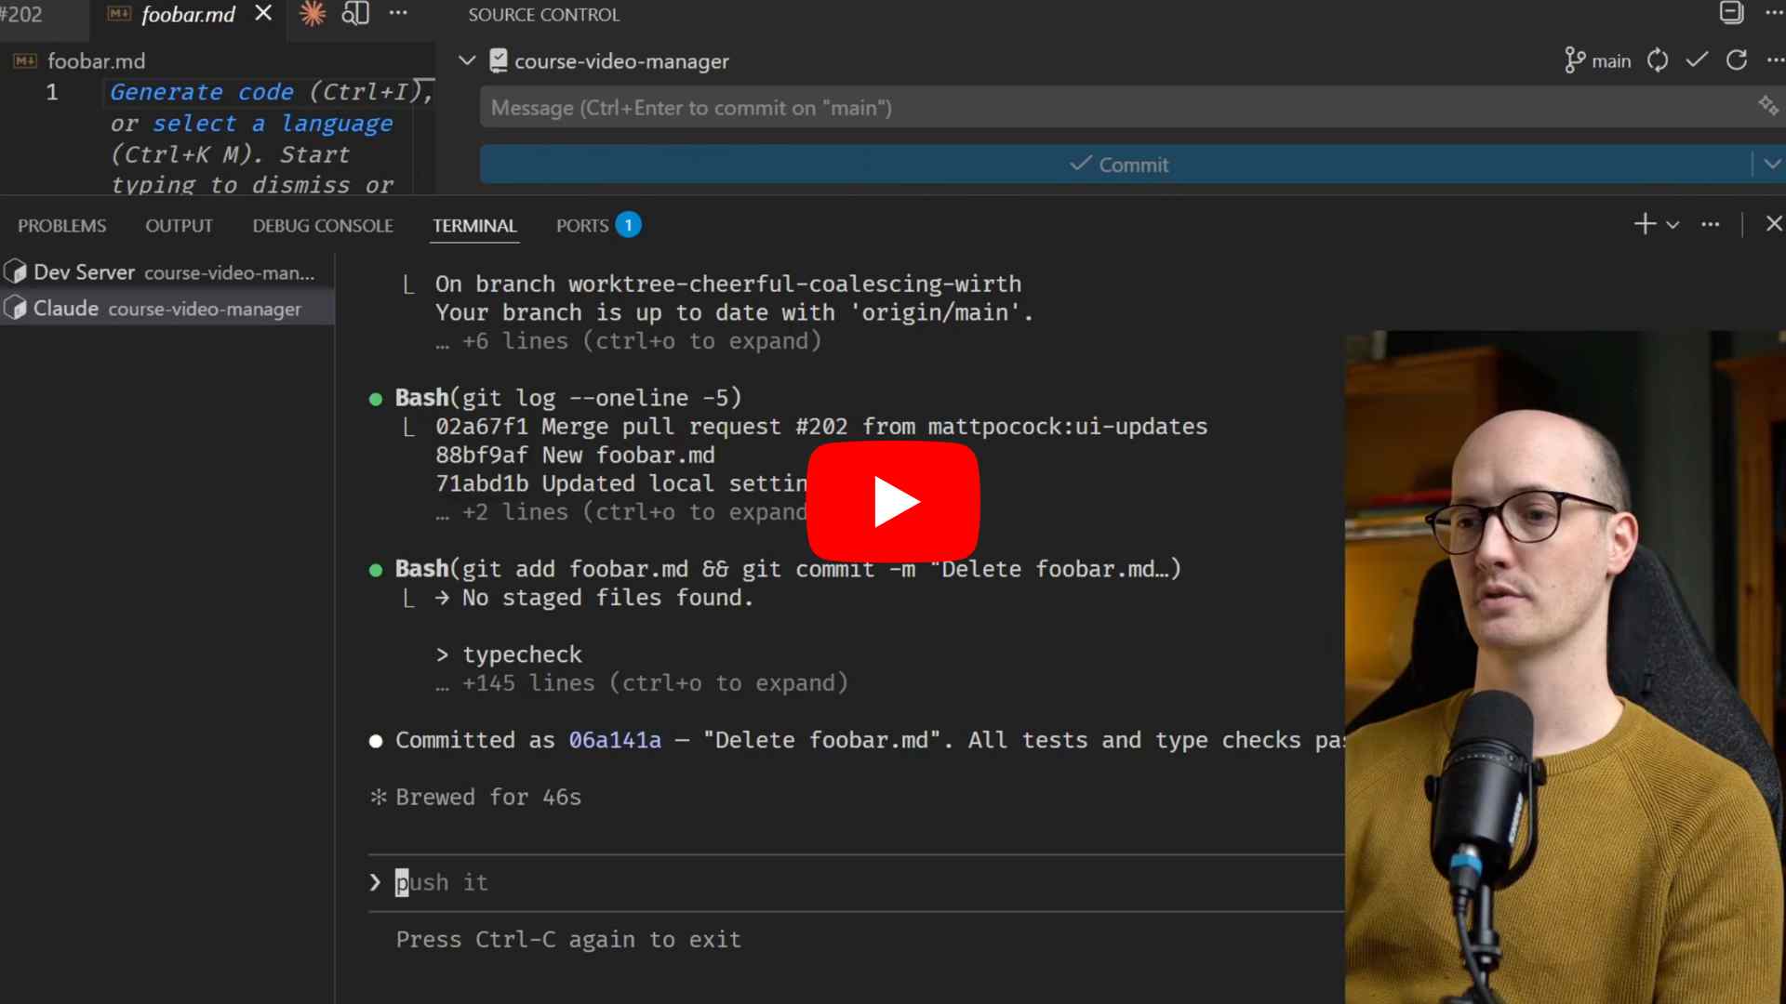Click the YouTube play button overlay
1786x1004 pixels.
(893, 502)
